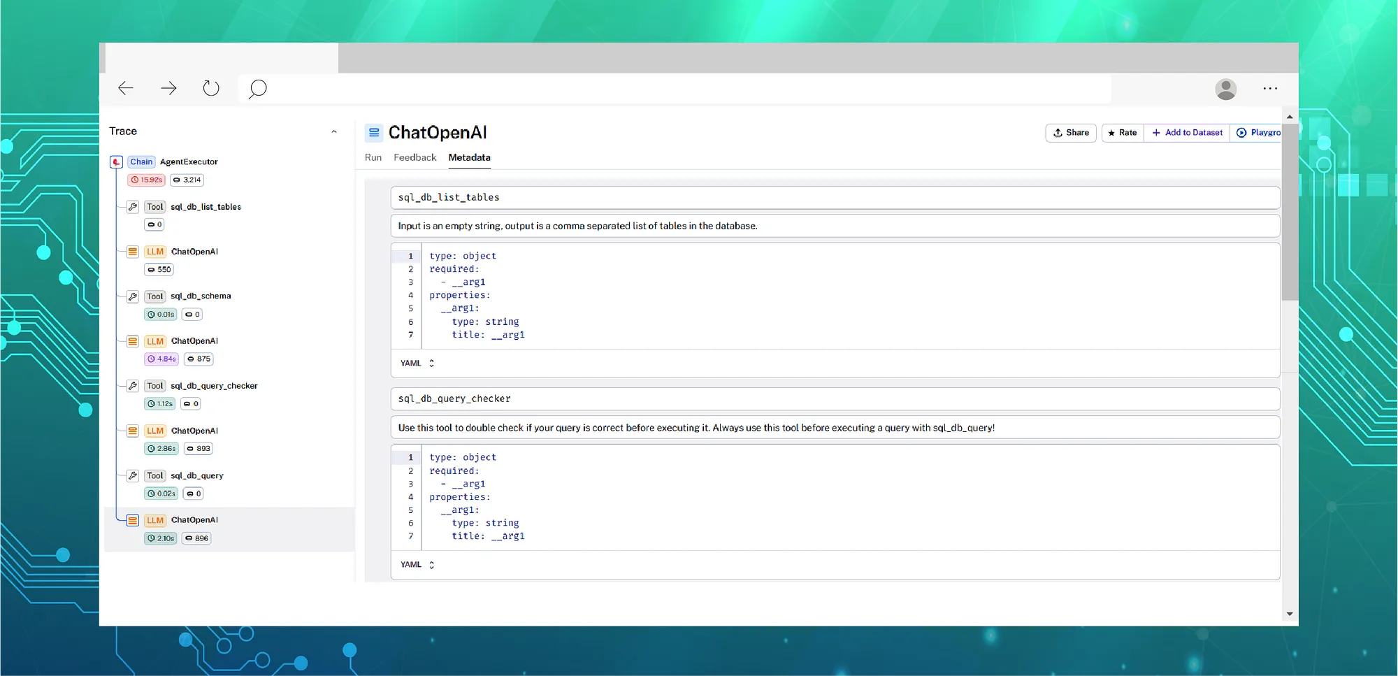
Task: Click the Rate button
Action: tap(1123, 132)
